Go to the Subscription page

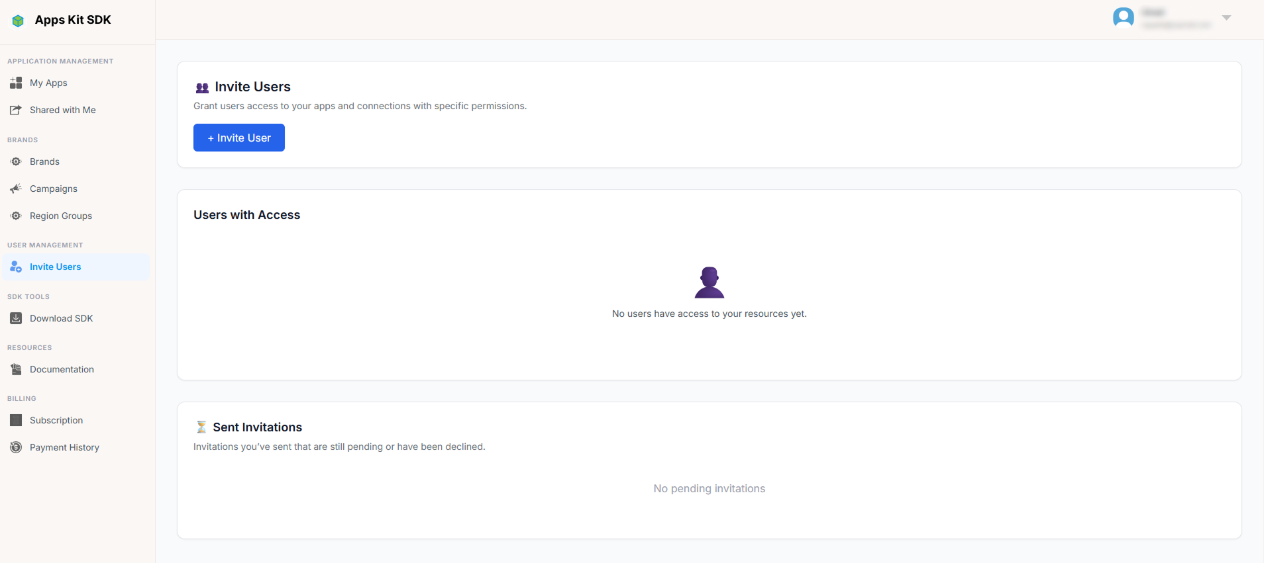[x=76, y=420]
